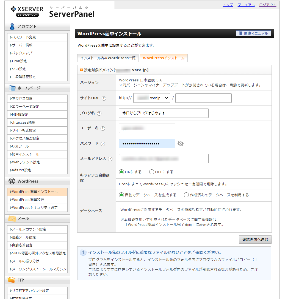Click the XSERVER logo
This screenshot has height=299, width=299.
(27, 12)
